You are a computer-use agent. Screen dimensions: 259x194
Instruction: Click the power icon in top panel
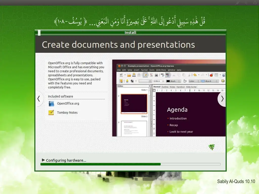pyautogui.click(x=255, y=3)
